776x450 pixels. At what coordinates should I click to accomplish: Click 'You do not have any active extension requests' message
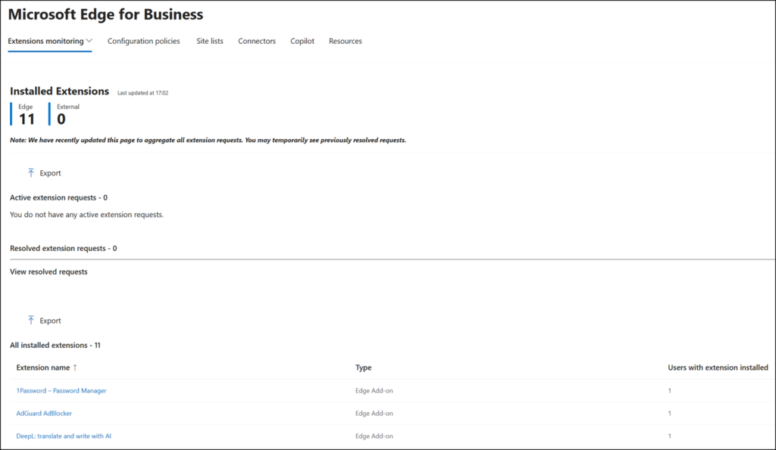(86, 215)
